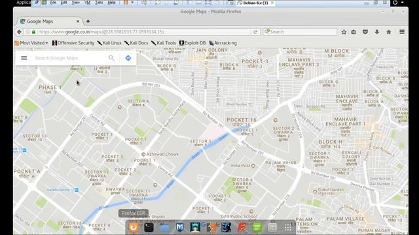Open the VMware Tabs menu
The image size is (419, 235).
pos(99,3)
